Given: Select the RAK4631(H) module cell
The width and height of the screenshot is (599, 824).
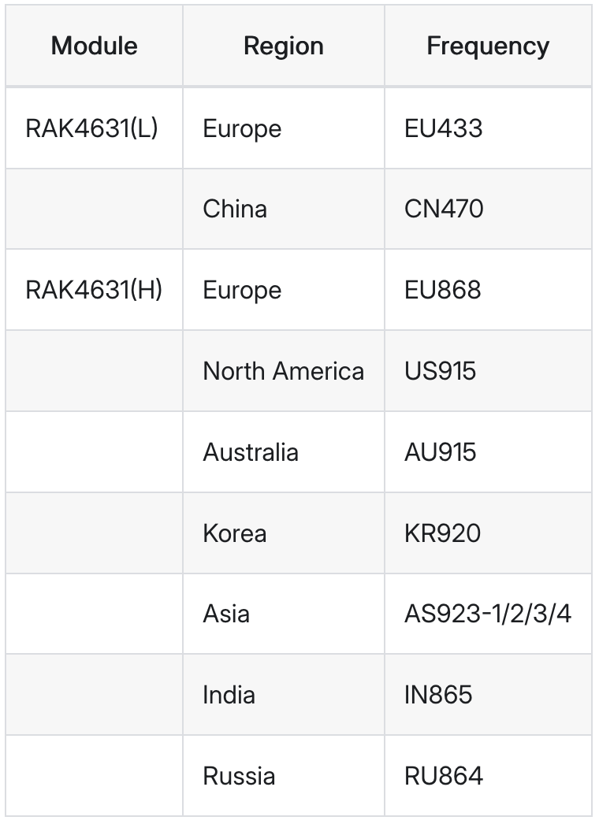Looking at the screenshot, I should tap(94, 290).
